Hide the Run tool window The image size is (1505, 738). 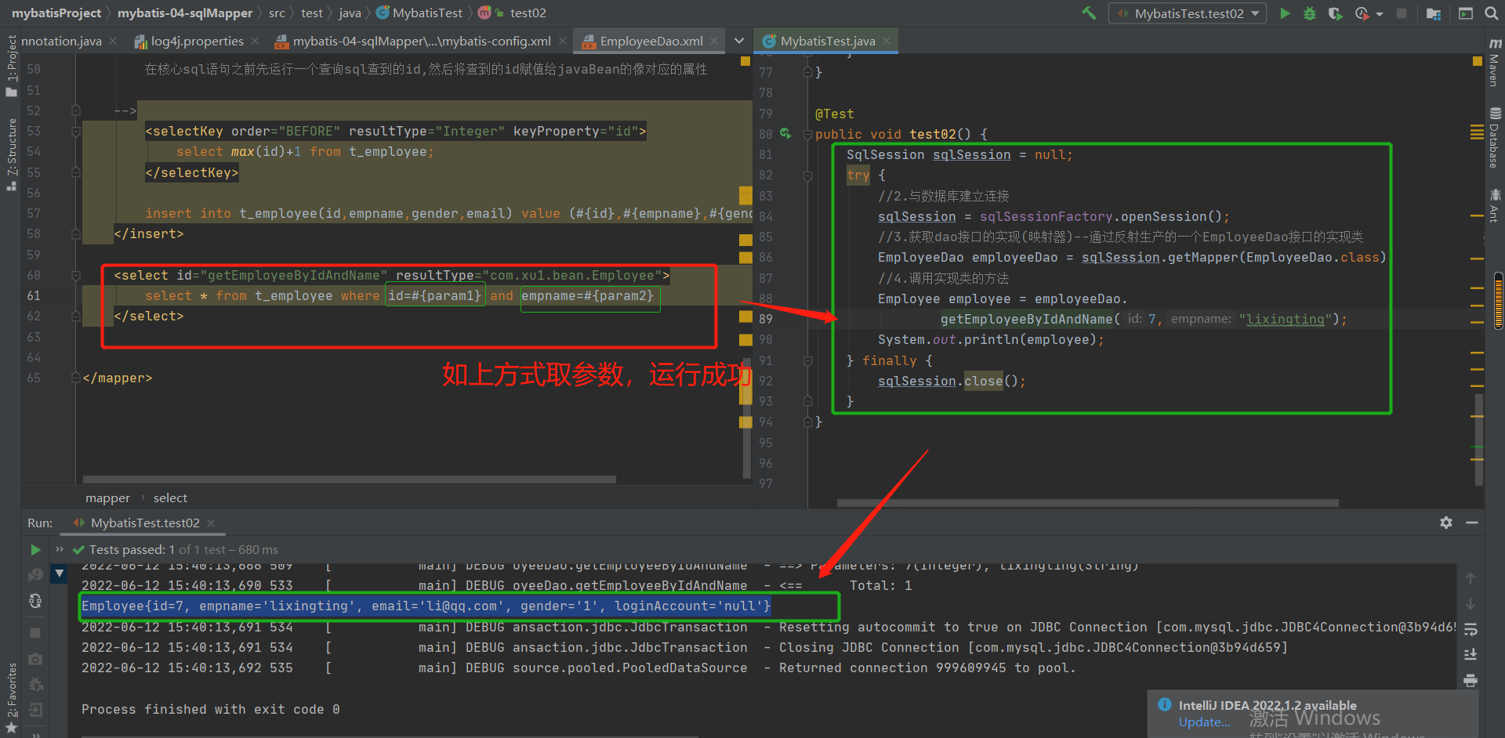pos(1472,523)
